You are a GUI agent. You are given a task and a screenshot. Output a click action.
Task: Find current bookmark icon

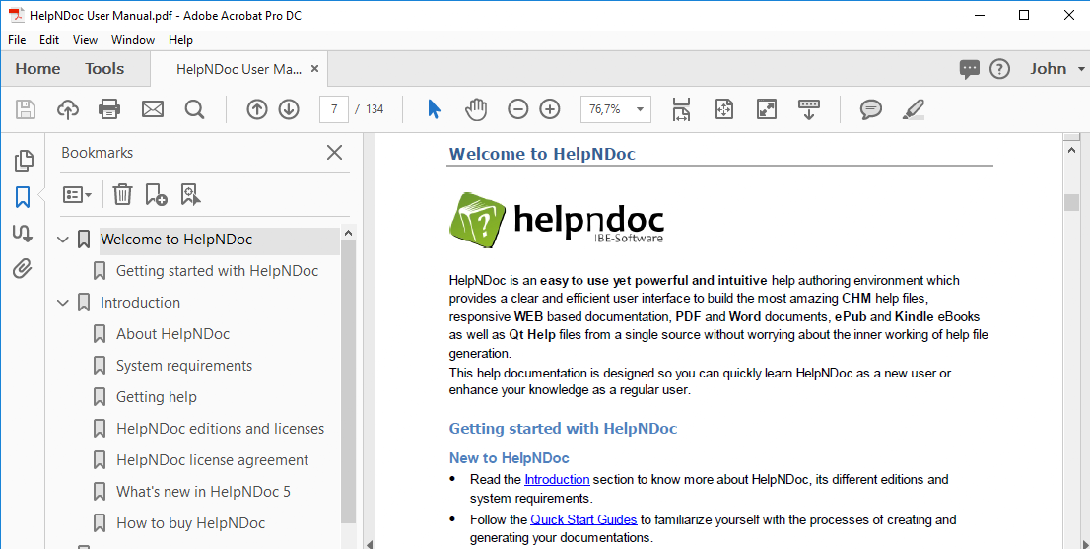click(x=190, y=194)
